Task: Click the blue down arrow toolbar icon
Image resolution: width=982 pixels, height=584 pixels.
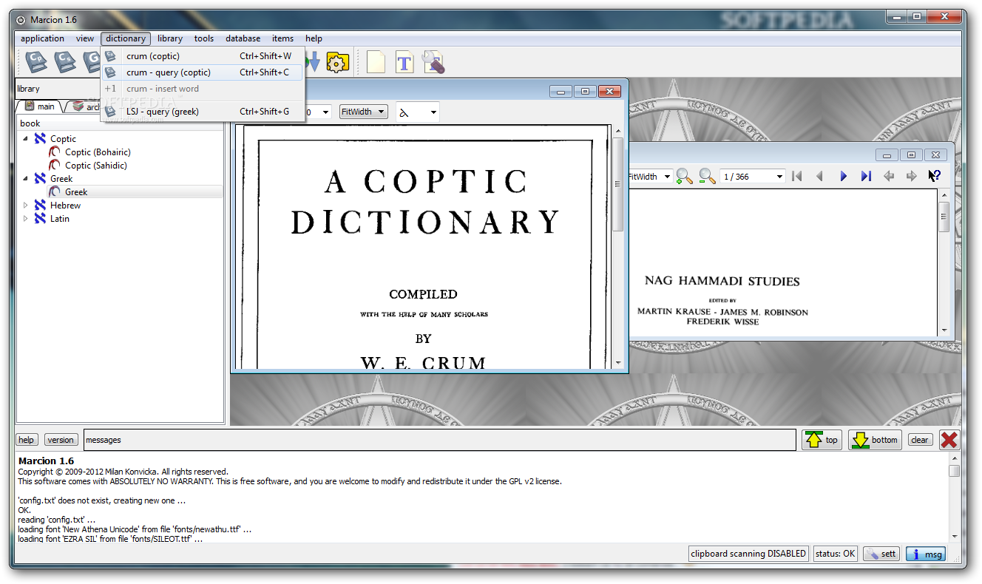Action: point(314,61)
